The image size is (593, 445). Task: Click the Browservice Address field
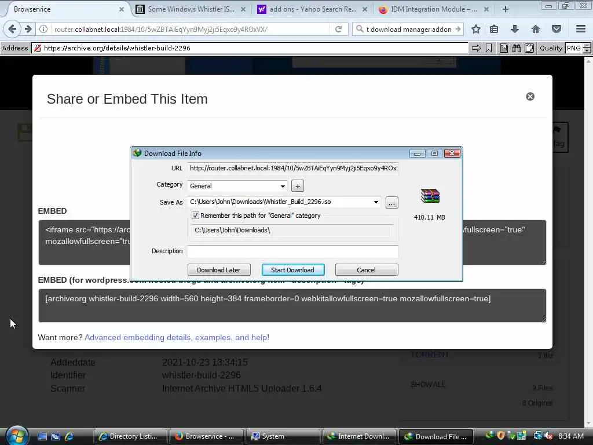tap(250, 48)
